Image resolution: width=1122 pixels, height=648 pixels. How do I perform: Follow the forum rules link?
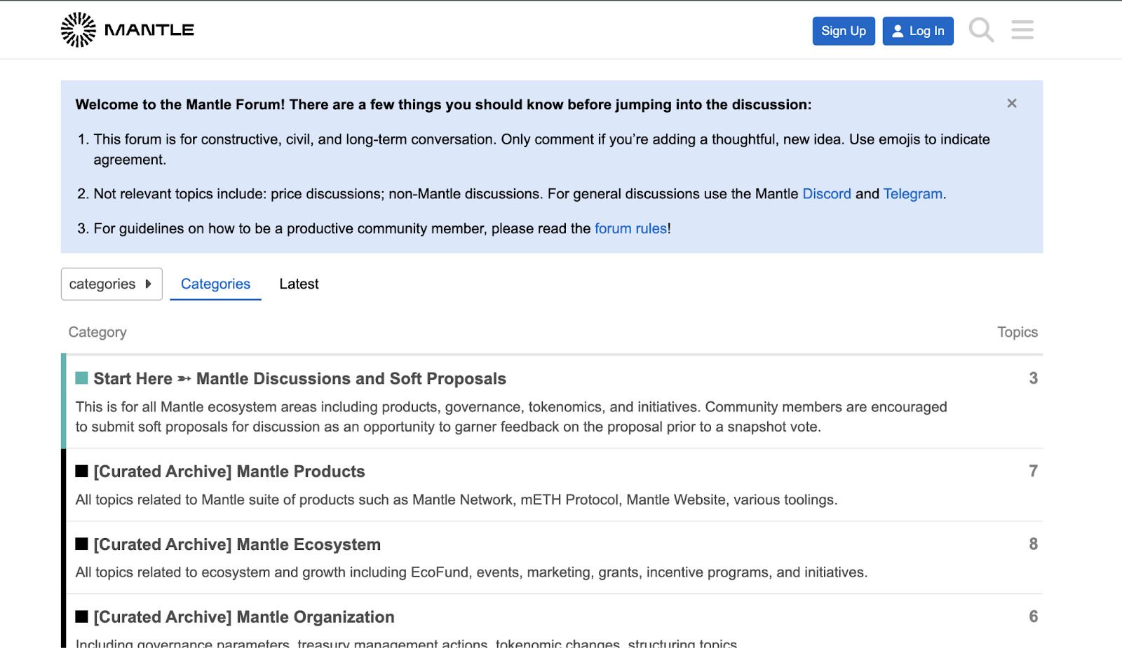point(630,228)
